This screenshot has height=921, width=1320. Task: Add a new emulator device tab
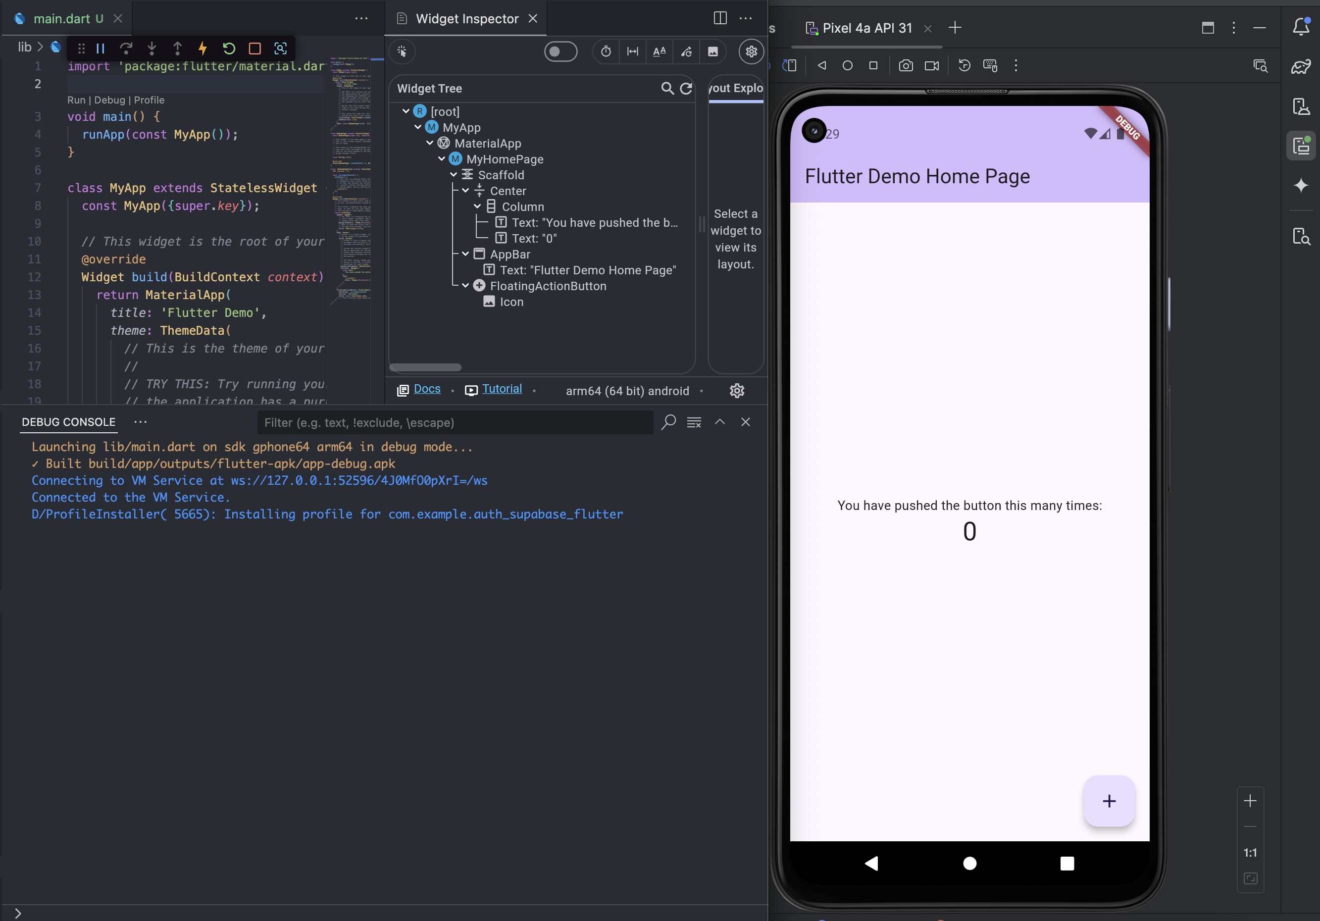click(x=955, y=28)
